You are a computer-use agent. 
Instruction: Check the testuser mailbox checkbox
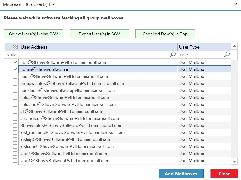coord(15,146)
